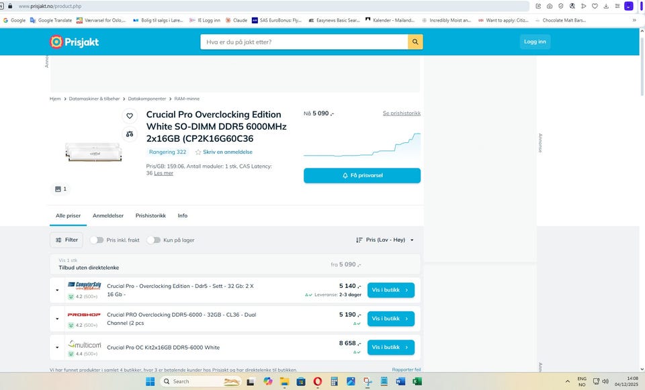Click the purple Aria assistant icon

coord(629,6)
